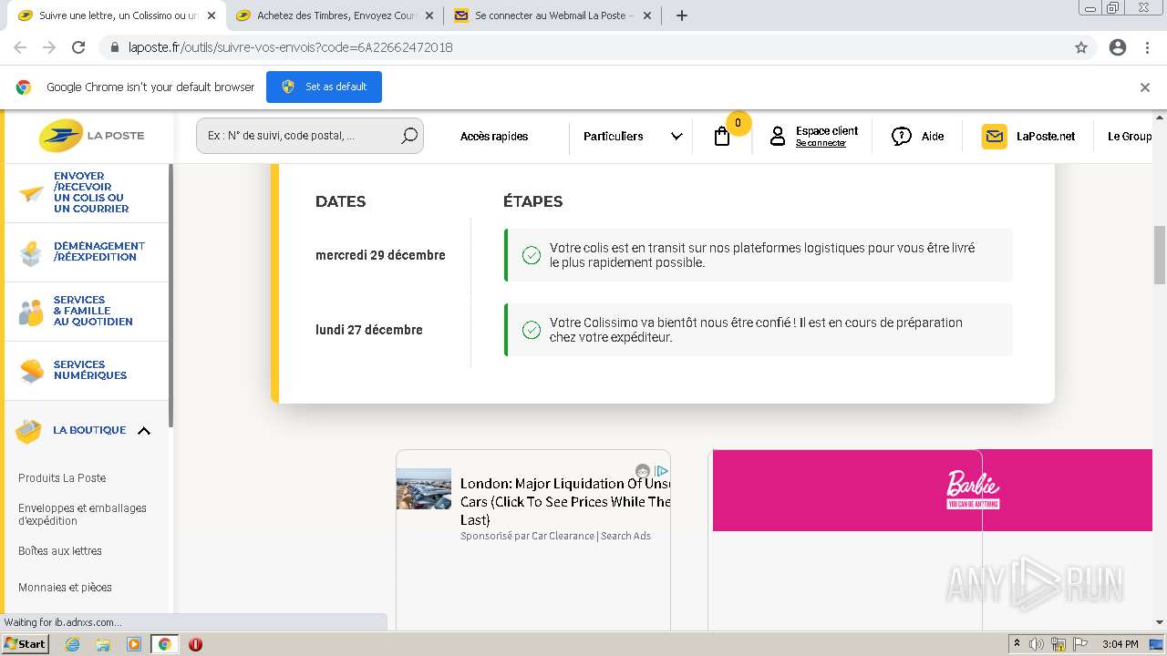
Task: Open Accès rapides menu
Action: [494, 137]
